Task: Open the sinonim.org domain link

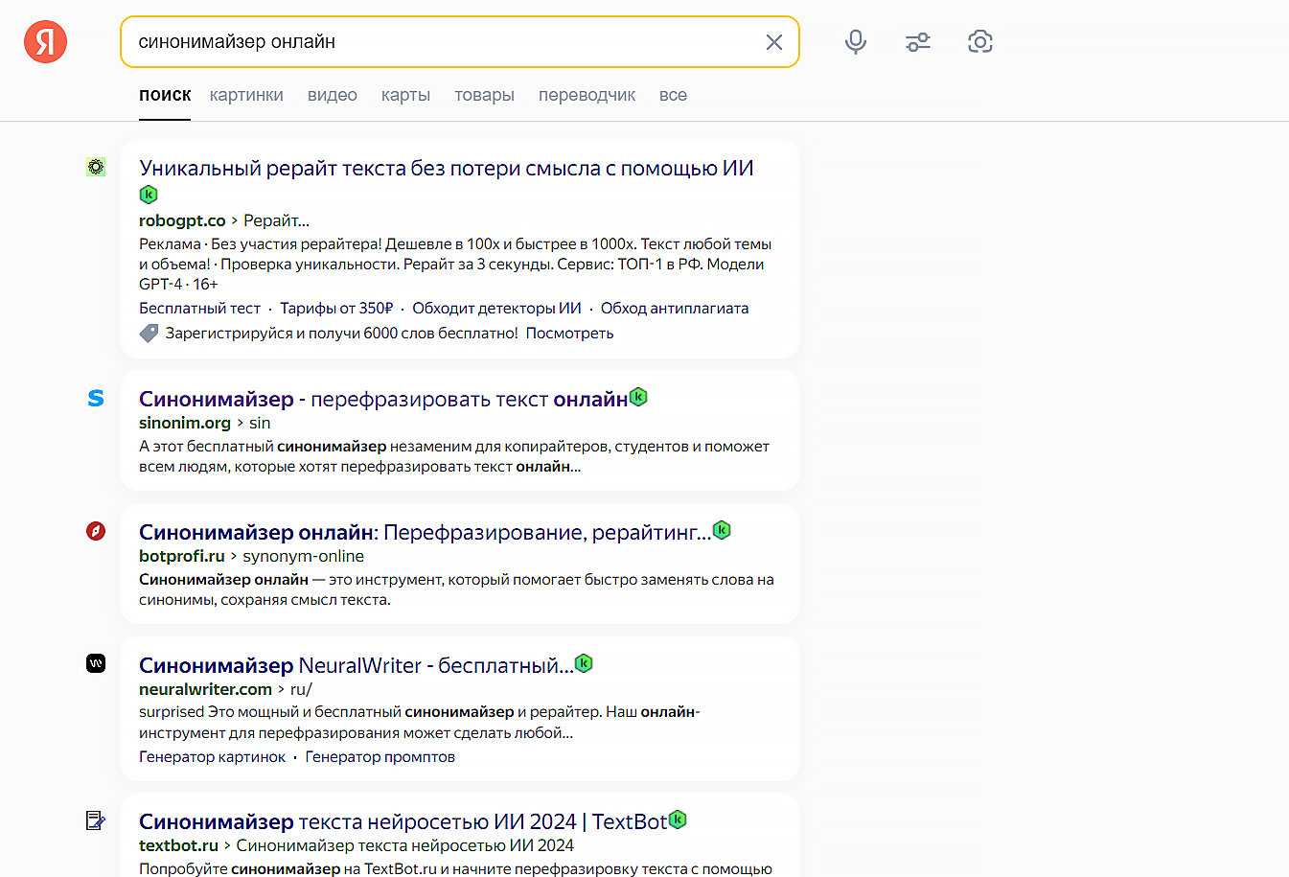Action: click(185, 423)
